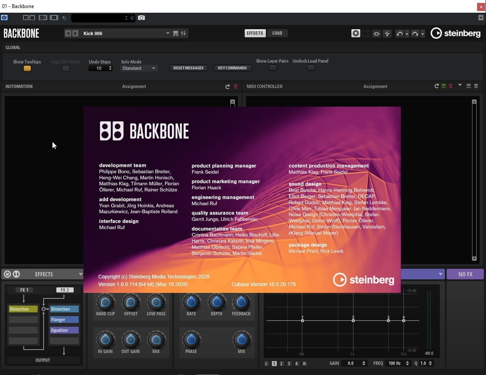The height and width of the screenshot is (375, 486).
Task: Open the undo history dropdown arrow
Action: click(407, 34)
